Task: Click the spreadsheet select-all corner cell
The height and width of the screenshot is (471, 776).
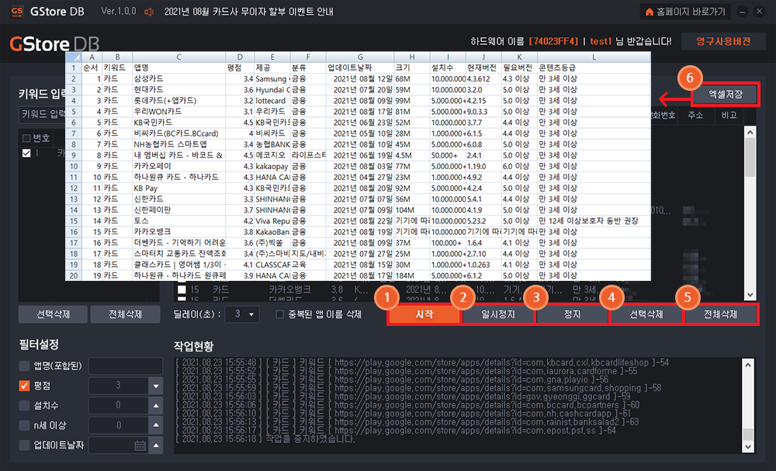Action: tap(73, 57)
